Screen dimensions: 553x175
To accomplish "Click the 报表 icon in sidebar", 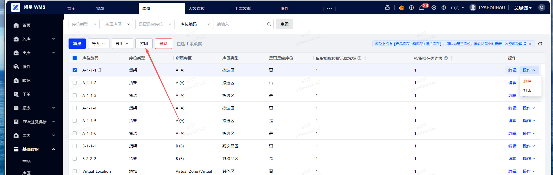I will [x=16, y=108].
